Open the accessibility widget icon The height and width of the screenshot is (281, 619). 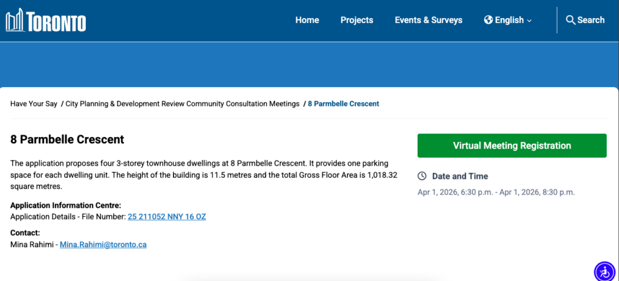[x=604, y=271]
